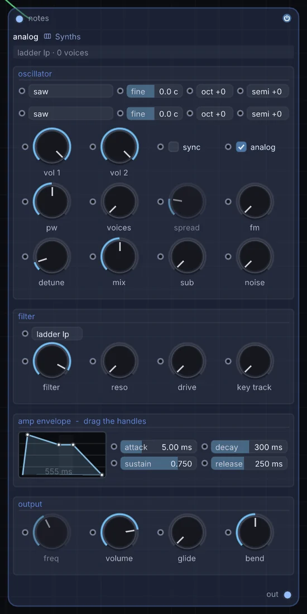Click the reso knob
This screenshot has width=307, height=614.
[119, 361]
